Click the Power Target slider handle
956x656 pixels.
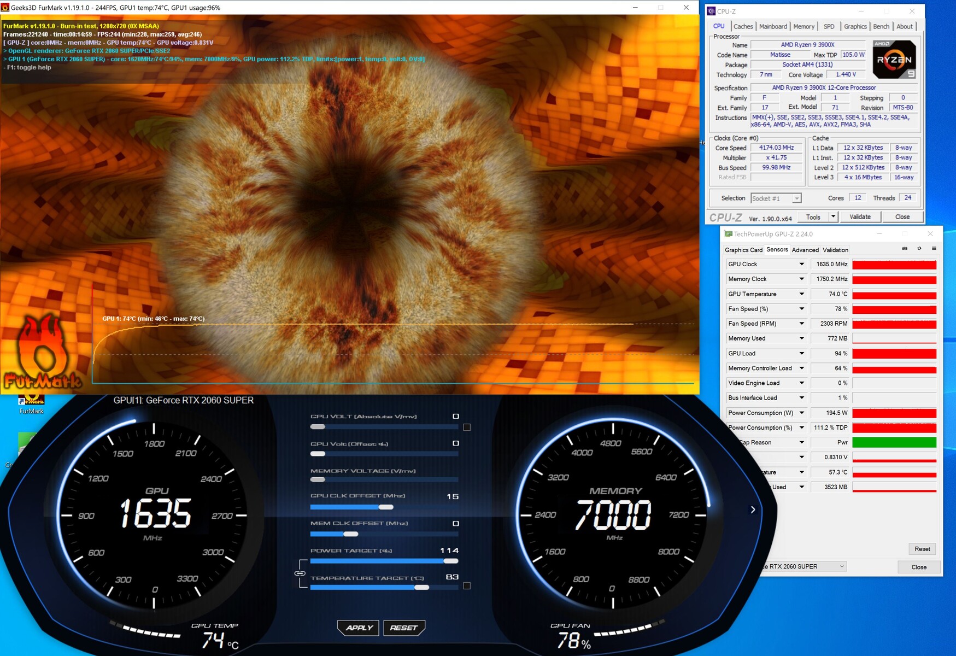(451, 561)
